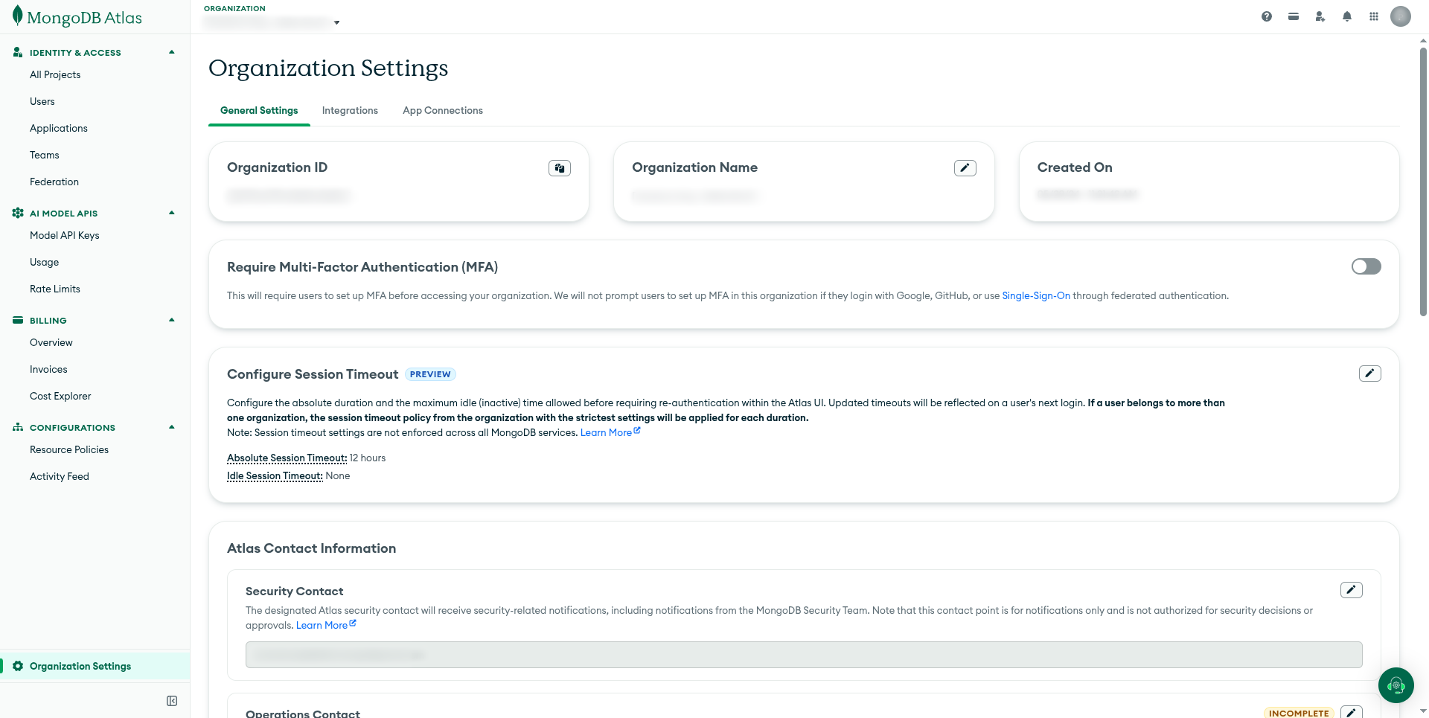Open the billing card icon in header
The height and width of the screenshot is (718, 1429).
[x=1294, y=16]
